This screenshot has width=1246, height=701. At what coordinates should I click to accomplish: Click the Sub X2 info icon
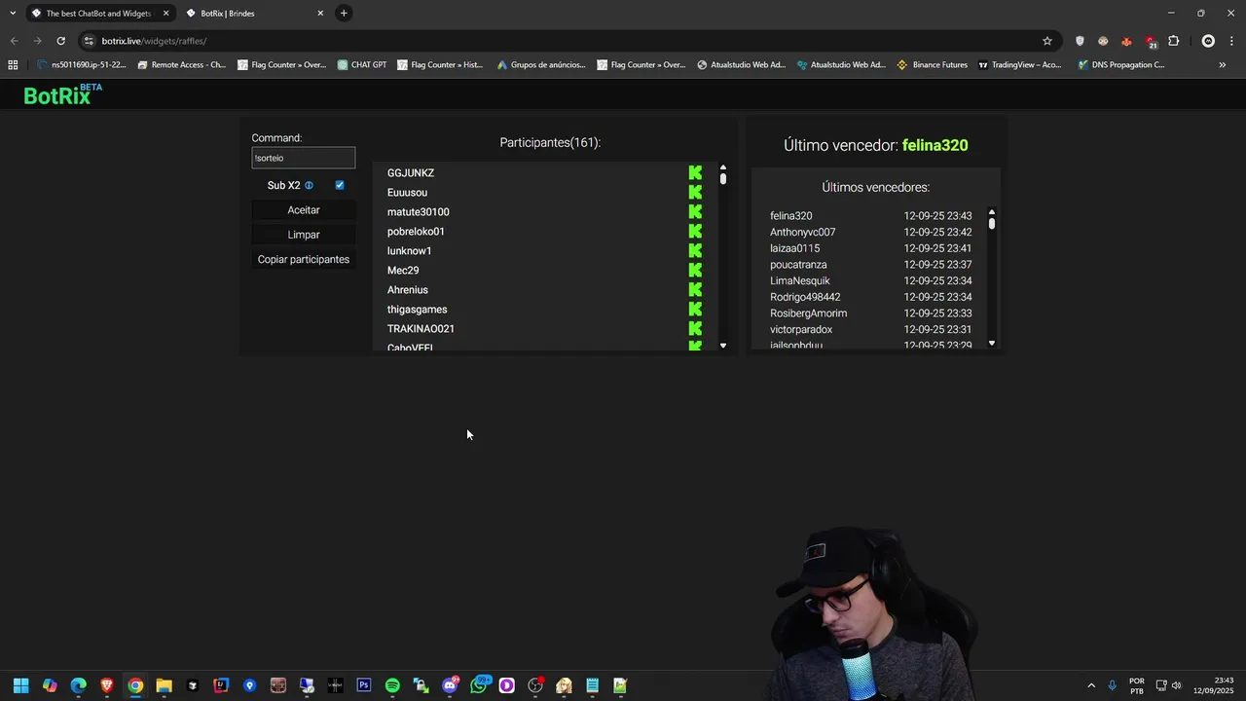309,185
